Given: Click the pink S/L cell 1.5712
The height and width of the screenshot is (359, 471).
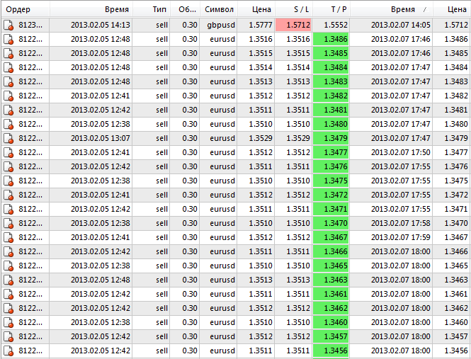Looking at the screenshot, I should coord(293,25).
